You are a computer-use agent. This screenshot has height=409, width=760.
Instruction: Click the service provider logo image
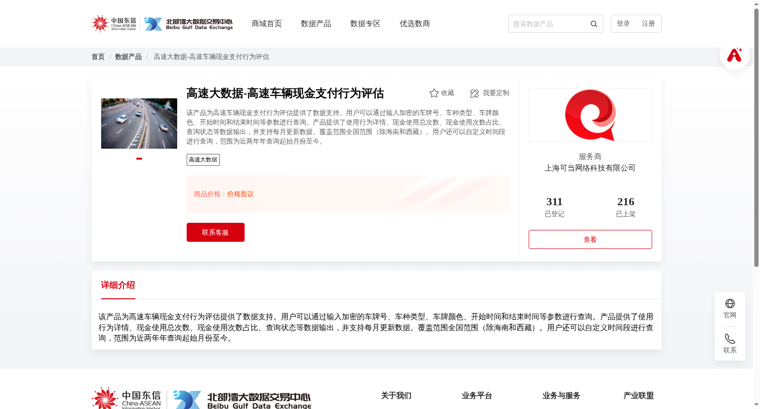point(590,115)
